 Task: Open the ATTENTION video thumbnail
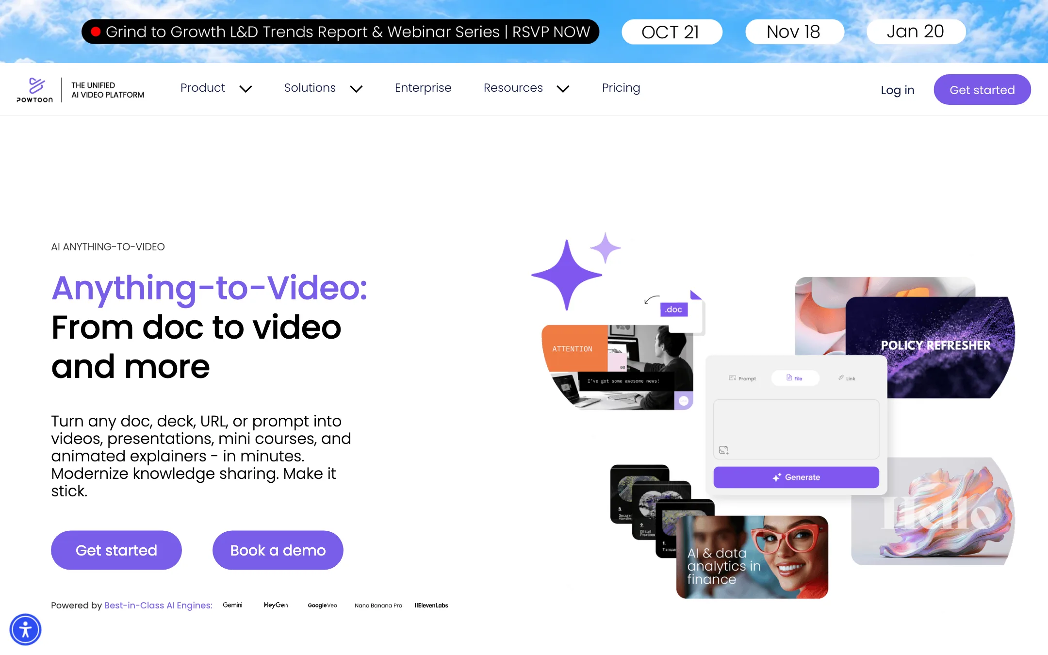[x=617, y=367]
